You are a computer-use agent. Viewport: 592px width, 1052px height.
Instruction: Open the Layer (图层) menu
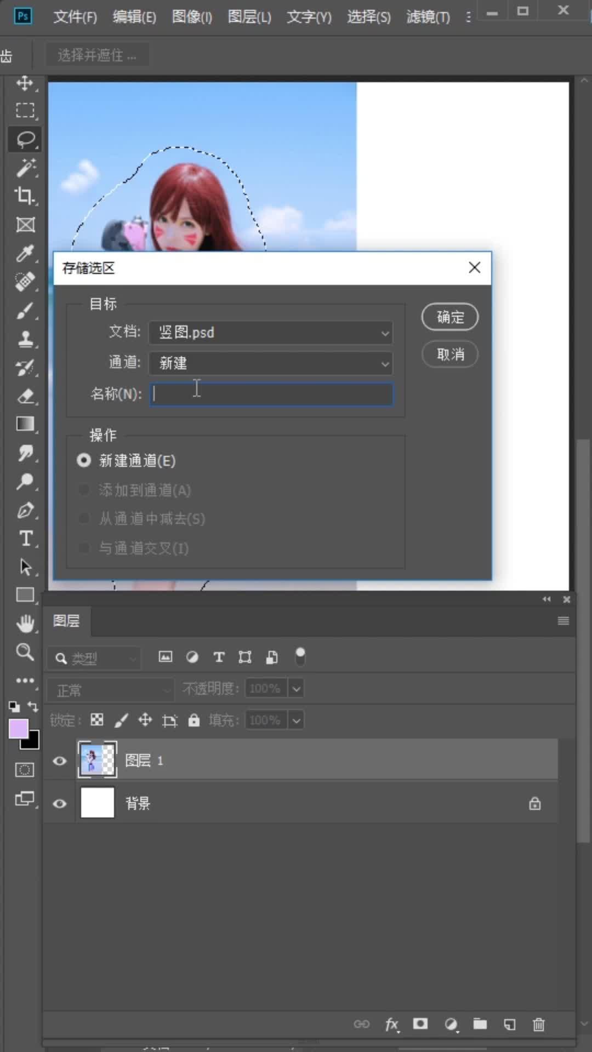point(249,18)
